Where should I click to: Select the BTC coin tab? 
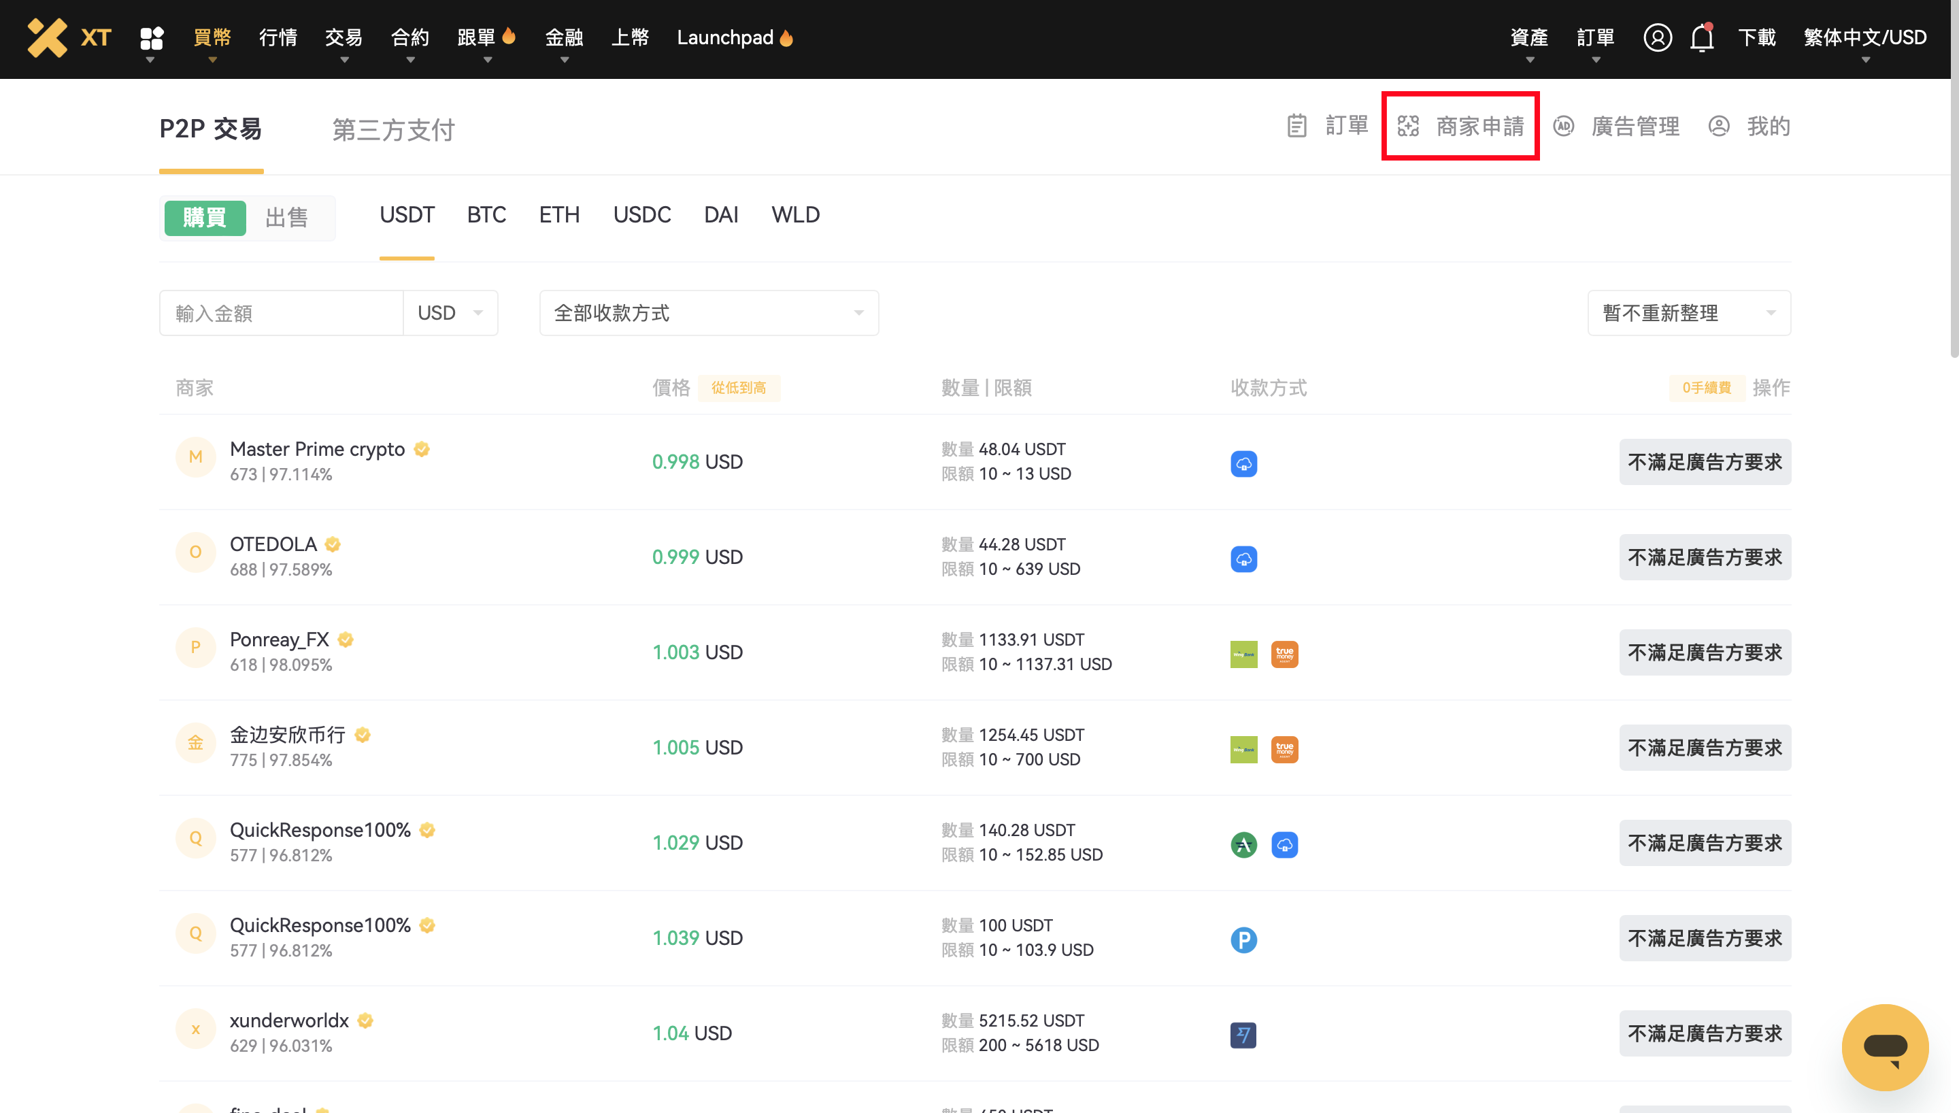[486, 215]
